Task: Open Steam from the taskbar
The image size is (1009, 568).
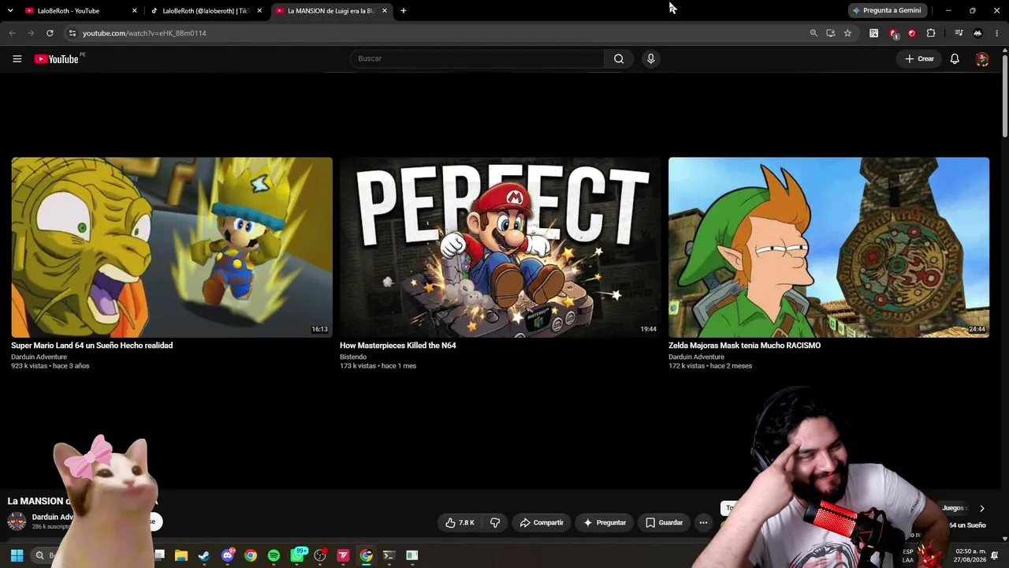Action: click(x=204, y=555)
